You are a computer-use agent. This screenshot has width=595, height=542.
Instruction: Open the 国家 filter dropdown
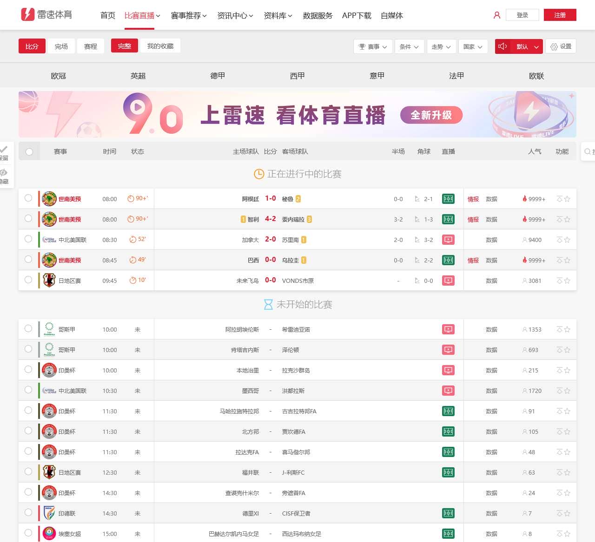[473, 46]
